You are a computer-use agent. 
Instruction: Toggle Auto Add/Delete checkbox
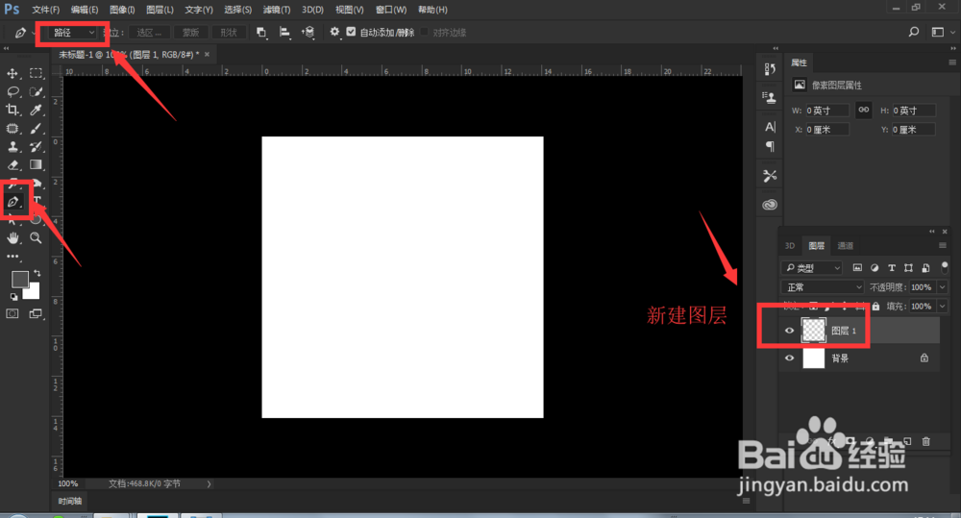351,32
